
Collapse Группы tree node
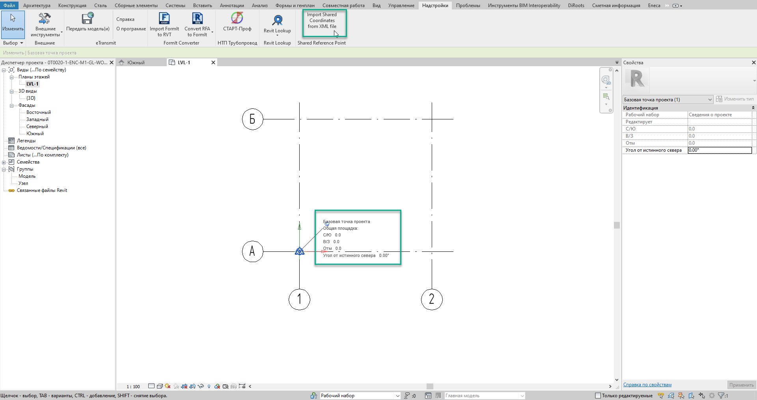4,169
